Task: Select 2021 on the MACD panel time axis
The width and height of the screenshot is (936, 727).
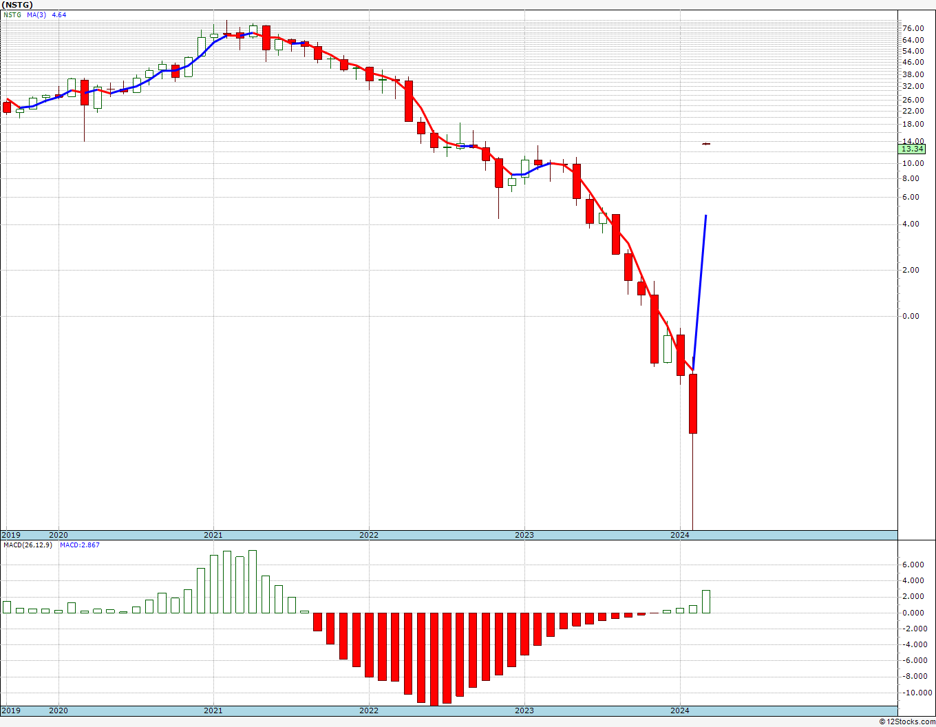Action: (213, 710)
